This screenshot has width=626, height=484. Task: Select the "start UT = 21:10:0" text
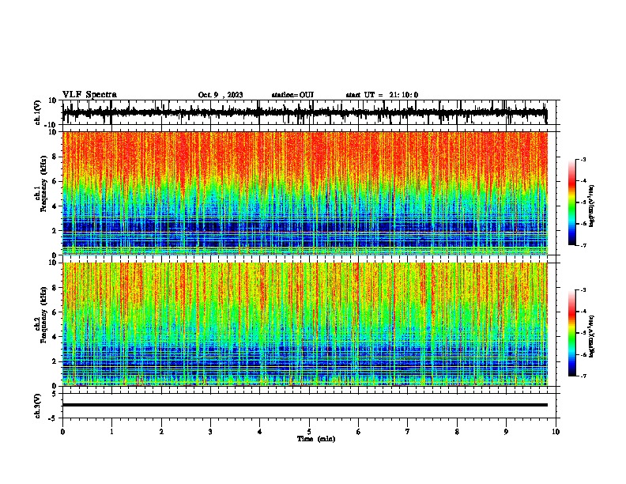click(x=382, y=95)
